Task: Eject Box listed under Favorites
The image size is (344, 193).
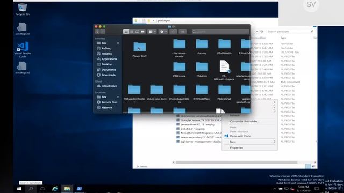Action: point(118,43)
